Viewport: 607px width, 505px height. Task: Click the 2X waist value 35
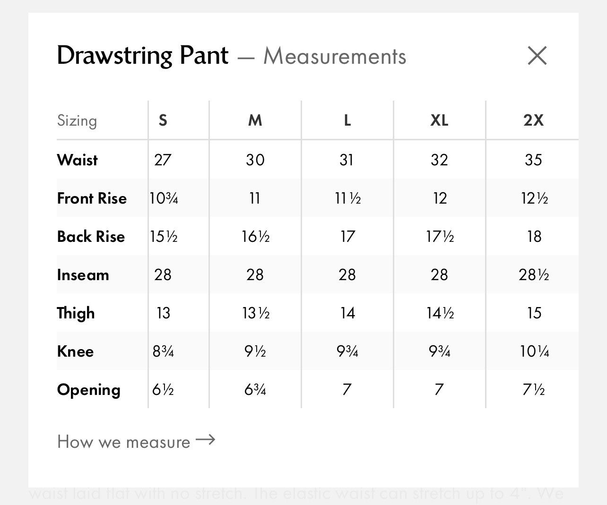[x=533, y=160]
